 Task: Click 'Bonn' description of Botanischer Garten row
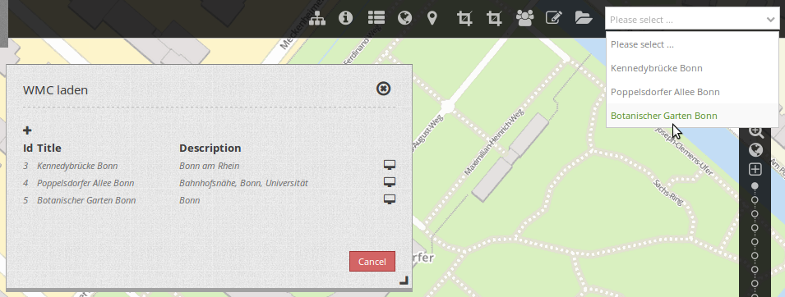[x=189, y=200]
